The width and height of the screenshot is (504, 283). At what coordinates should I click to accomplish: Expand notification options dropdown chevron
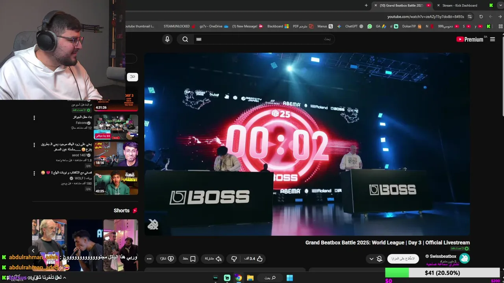371,259
